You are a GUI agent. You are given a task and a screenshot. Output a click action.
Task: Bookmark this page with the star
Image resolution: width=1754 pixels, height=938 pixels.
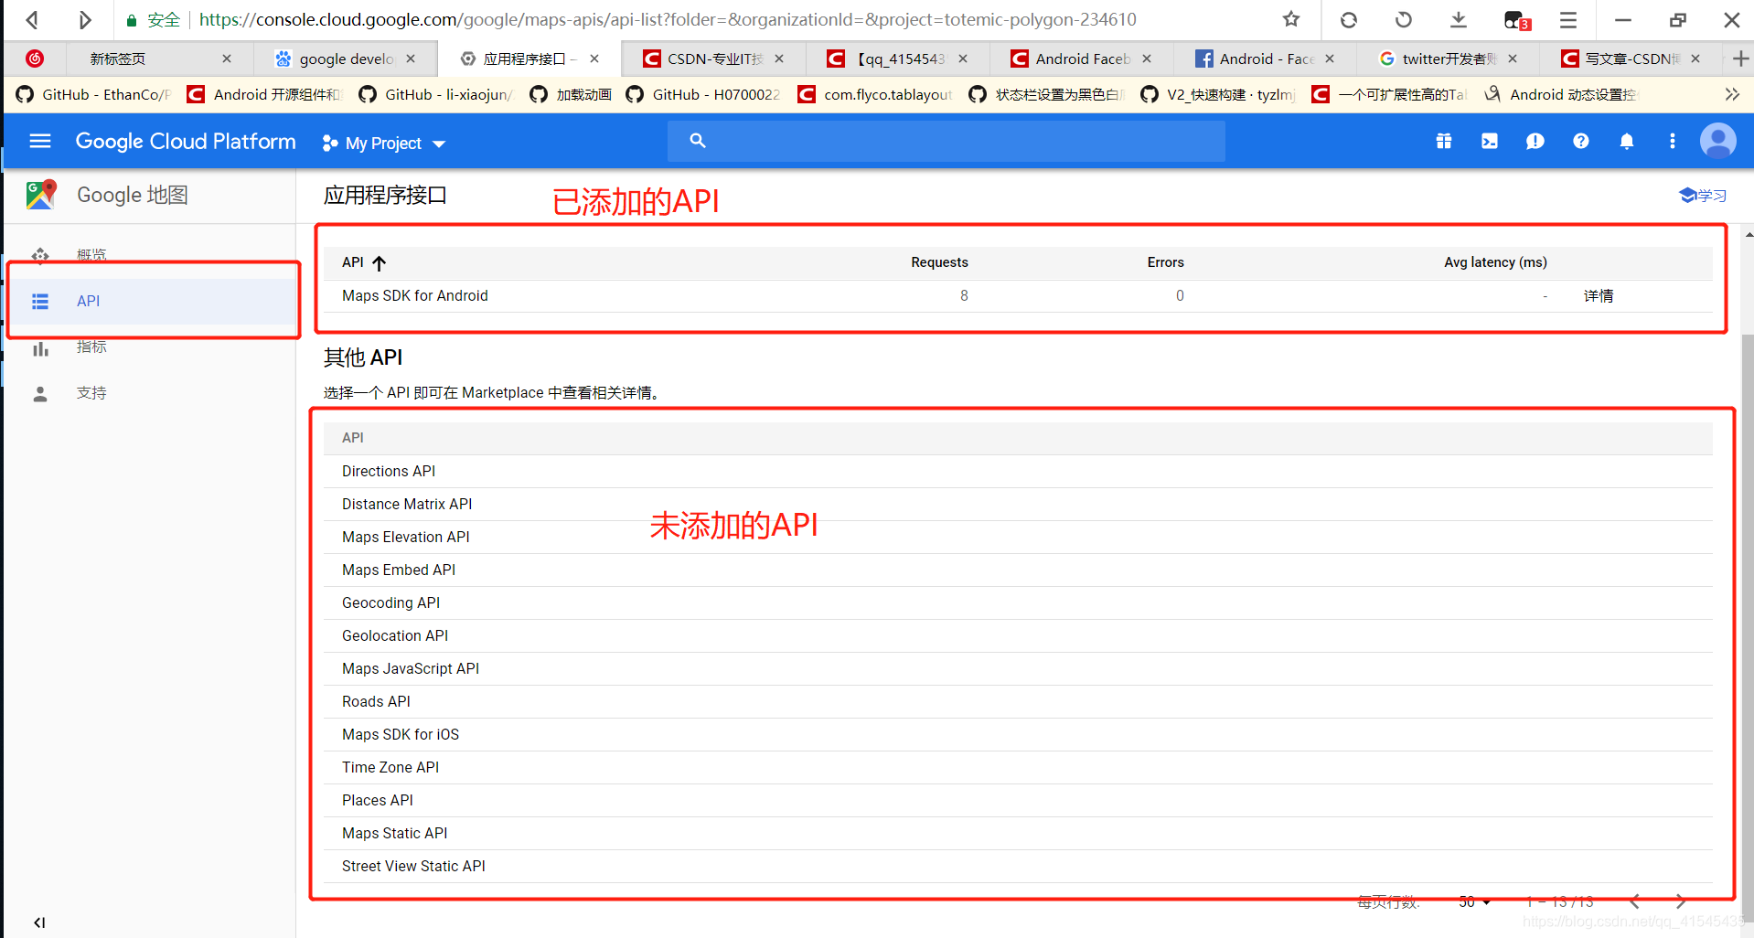(1291, 19)
